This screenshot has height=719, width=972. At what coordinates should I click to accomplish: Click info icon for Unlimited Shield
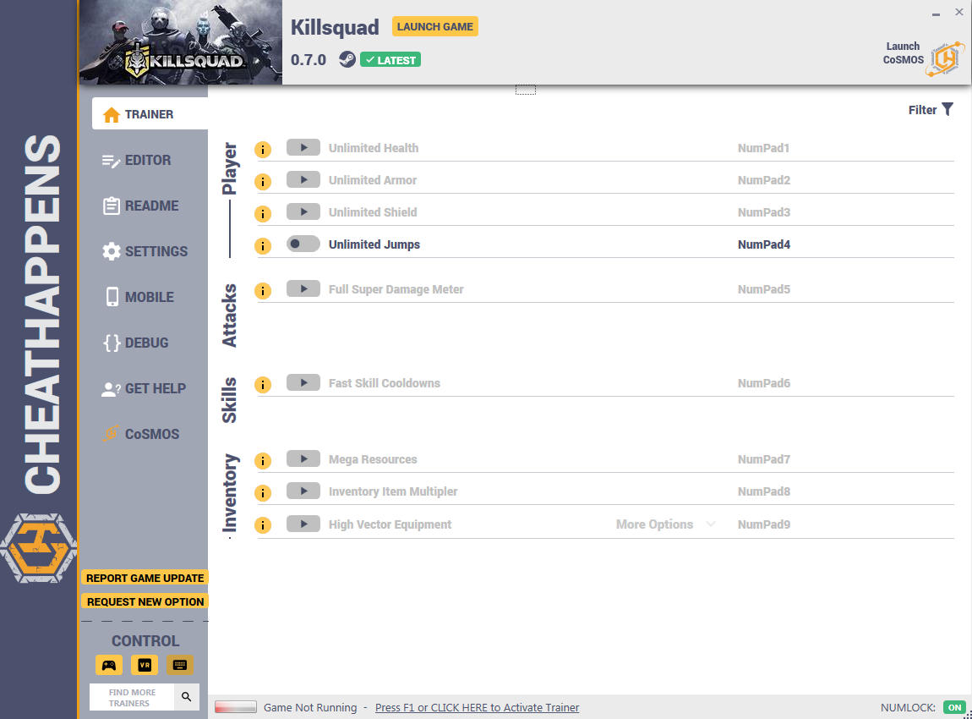coord(263,214)
